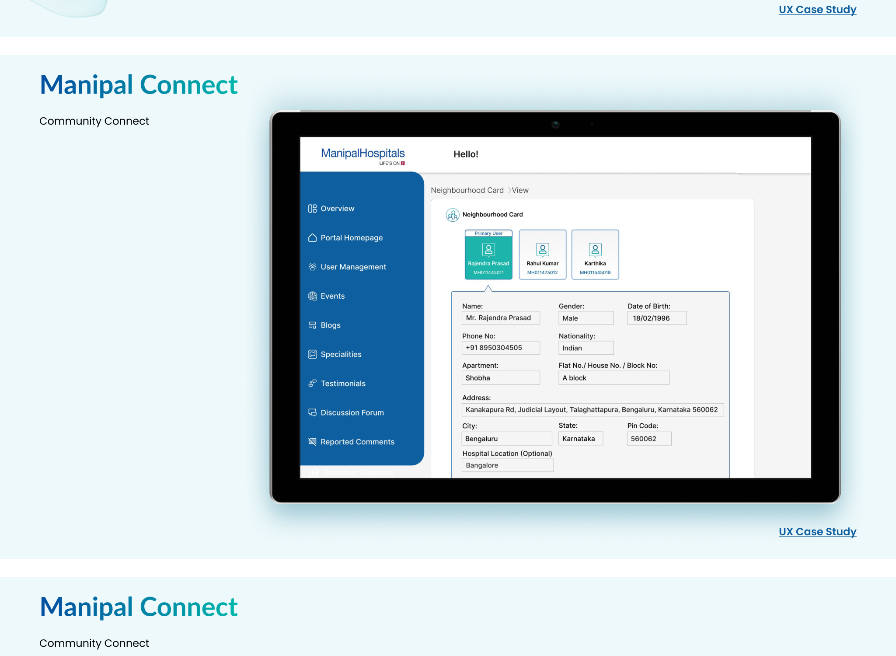This screenshot has width=896, height=656.
Task: Open Portal Homepage menu item
Action: [352, 237]
